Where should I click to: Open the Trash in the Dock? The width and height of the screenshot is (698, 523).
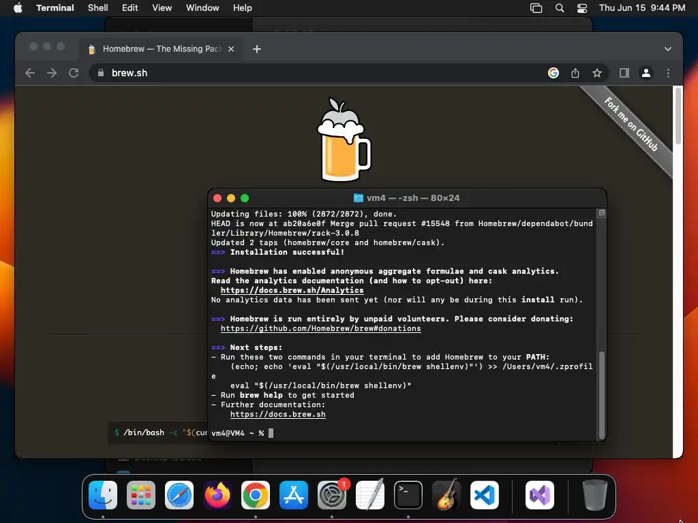pyautogui.click(x=594, y=495)
